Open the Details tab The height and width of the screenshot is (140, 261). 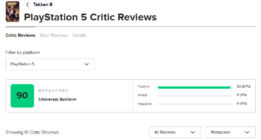coord(79,35)
